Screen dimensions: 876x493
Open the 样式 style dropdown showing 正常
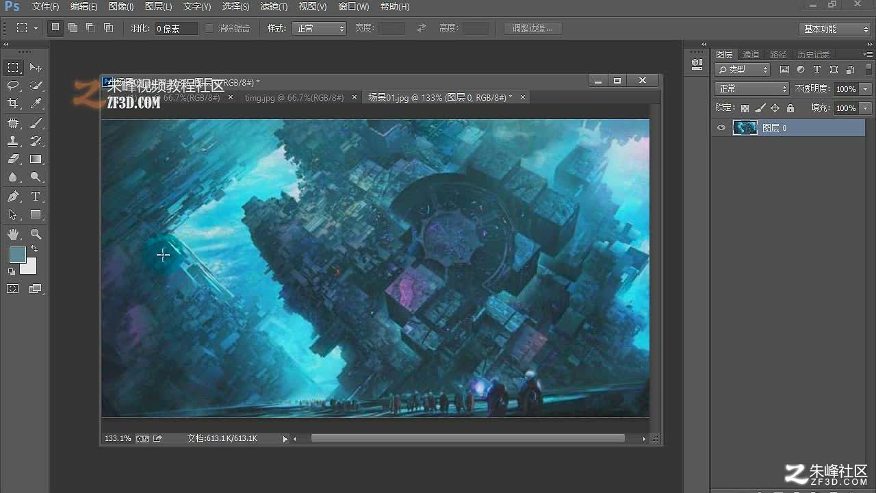320,29
